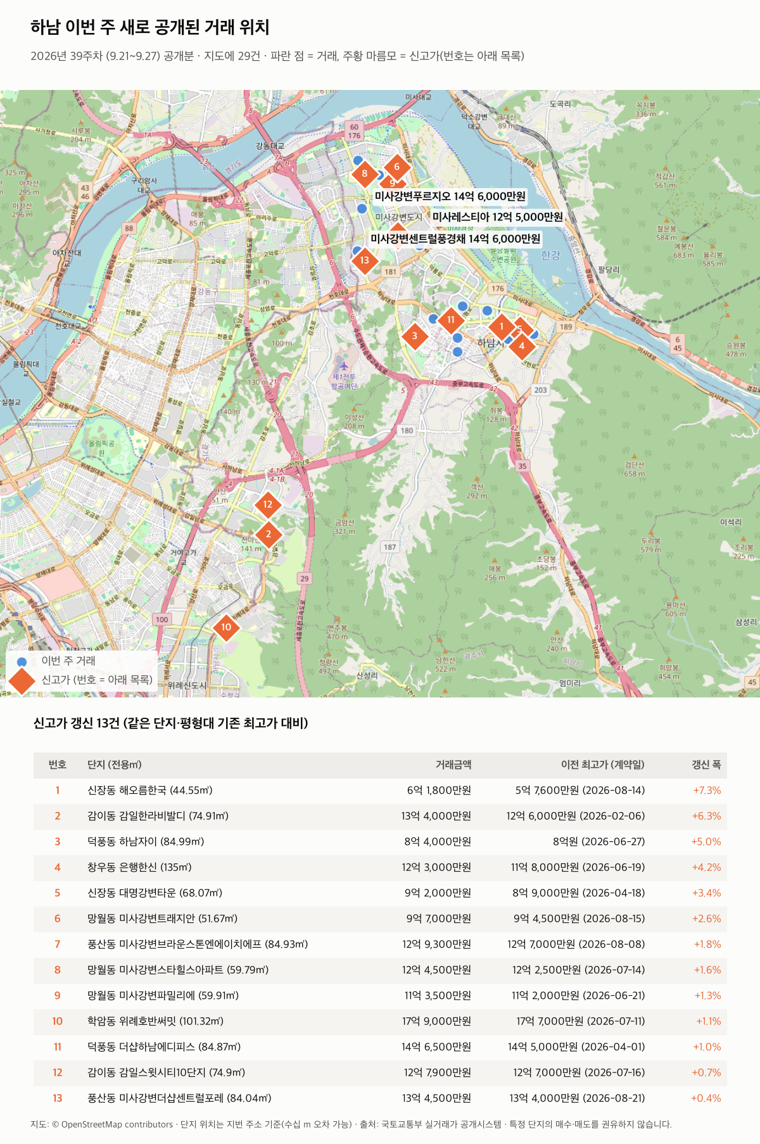The height and width of the screenshot is (1144, 760).
Task: Select the map marker numbered 12
Action: 268,505
